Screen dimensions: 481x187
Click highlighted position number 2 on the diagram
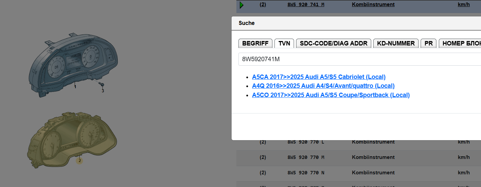(x=80, y=160)
